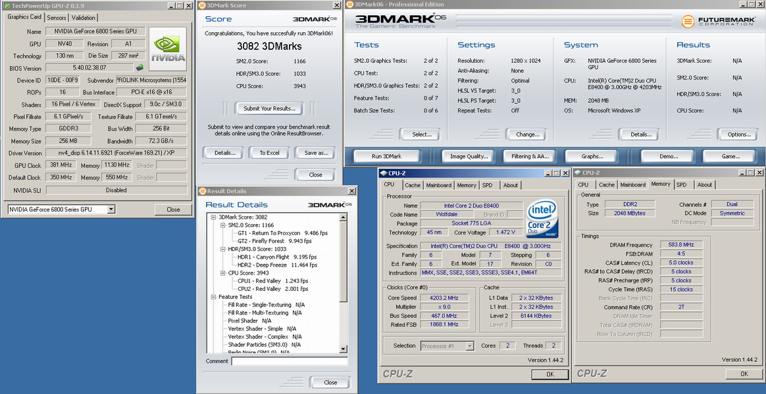The height and width of the screenshot is (394, 766).
Task: Click the Image Quality button
Action: [469, 156]
